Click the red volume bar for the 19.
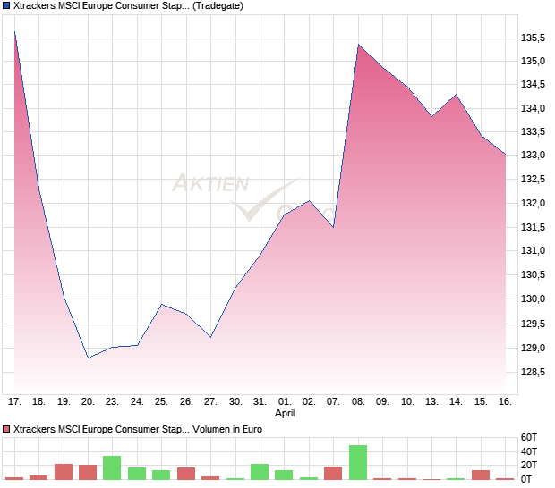 point(64,472)
